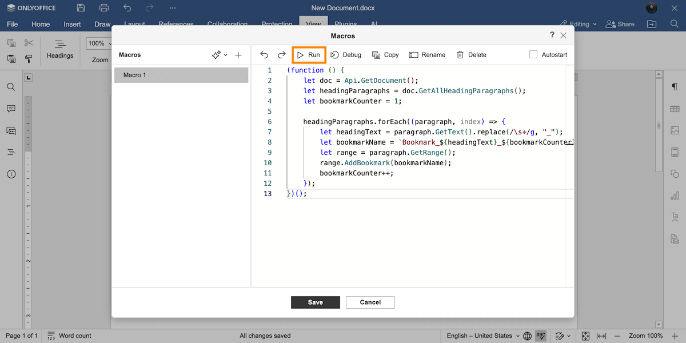Click the macro editor Redo arrow
This screenshot has width=686, height=343.
[281, 55]
